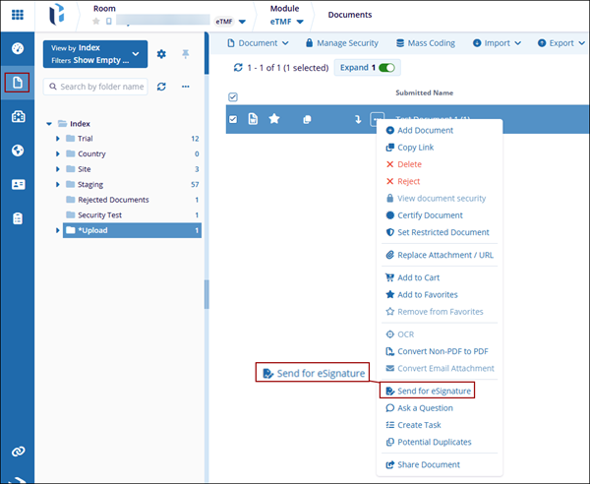Viewport: 590px width, 484px height.
Task: Click the index settings gear icon
Action: (x=162, y=54)
